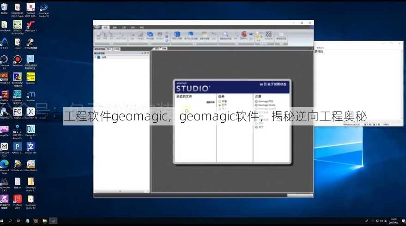This screenshot has height=226, width=406.
Task: Click the progress bar in Geomagic status bar
Action: point(300,195)
